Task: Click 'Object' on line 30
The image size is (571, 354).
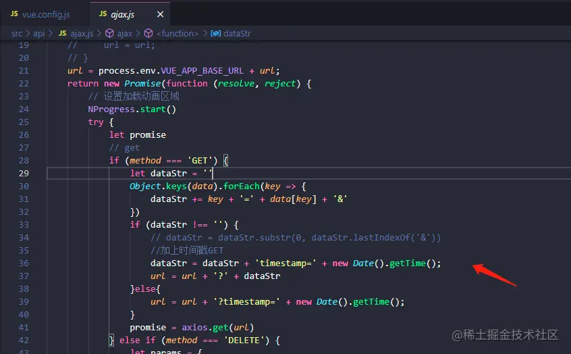Action: click(145, 186)
